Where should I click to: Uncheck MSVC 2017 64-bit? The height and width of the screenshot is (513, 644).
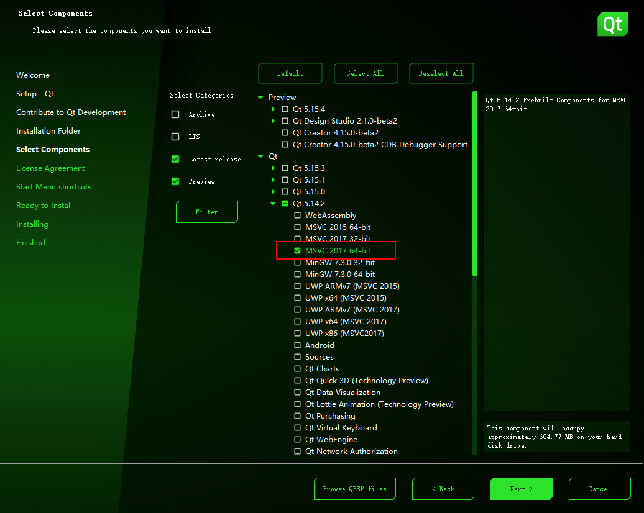tap(297, 250)
